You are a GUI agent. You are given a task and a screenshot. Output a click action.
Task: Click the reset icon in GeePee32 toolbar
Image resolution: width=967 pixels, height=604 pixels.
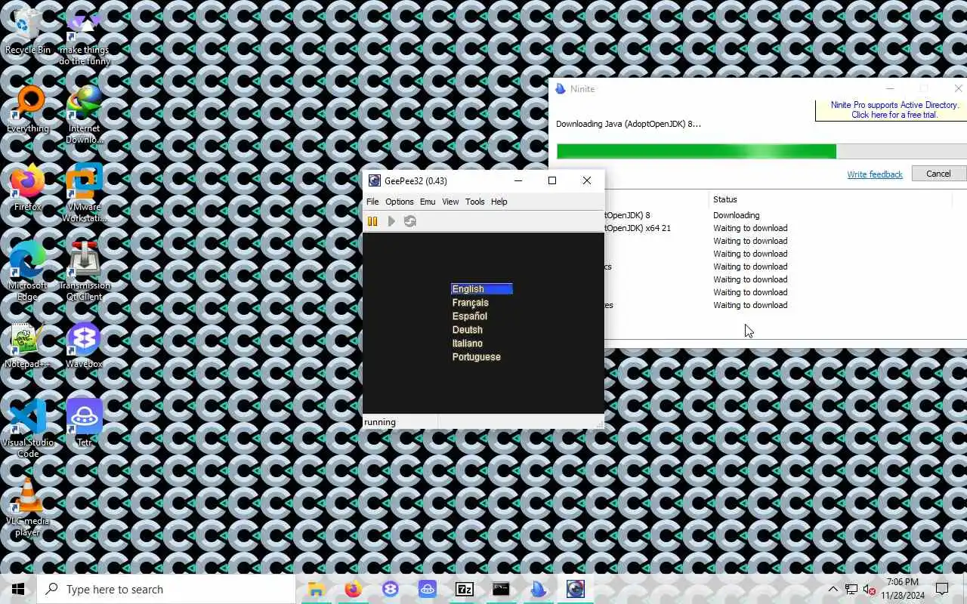pyautogui.click(x=410, y=221)
